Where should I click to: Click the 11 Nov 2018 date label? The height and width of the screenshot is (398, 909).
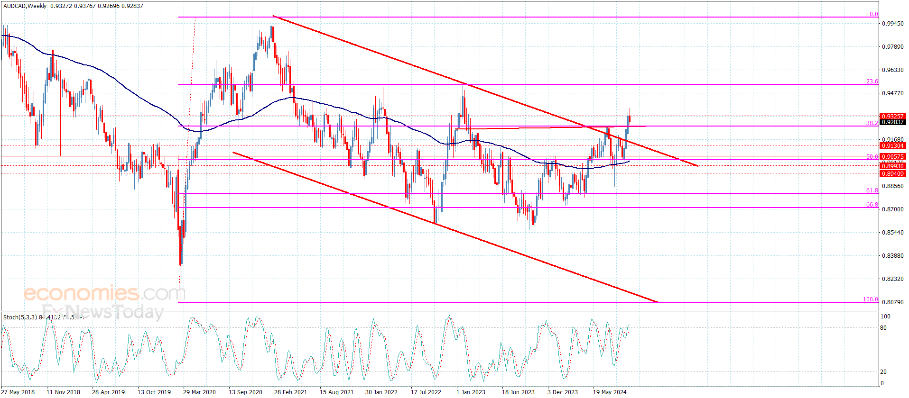pyautogui.click(x=64, y=392)
